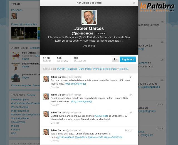Open the #SanLorenzo hashtag in the tweet

[x=101, y=116]
